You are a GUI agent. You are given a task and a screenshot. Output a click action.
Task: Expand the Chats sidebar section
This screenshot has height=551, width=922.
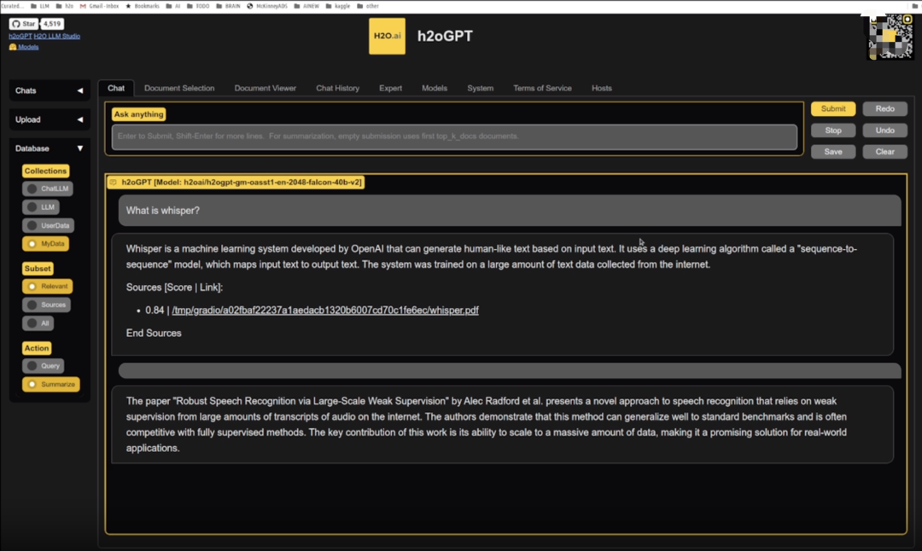50,90
